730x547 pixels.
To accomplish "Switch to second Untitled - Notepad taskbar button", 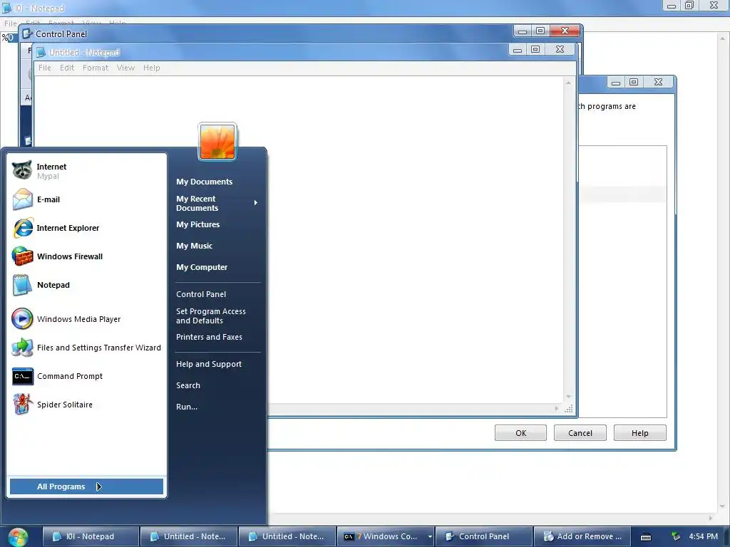I will (287, 536).
